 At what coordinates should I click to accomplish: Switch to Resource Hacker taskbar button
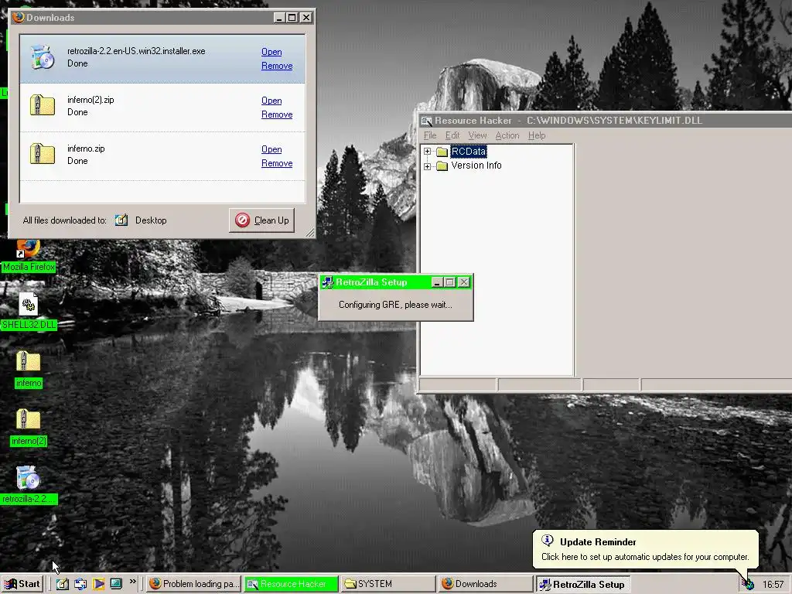[x=291, y=584]
